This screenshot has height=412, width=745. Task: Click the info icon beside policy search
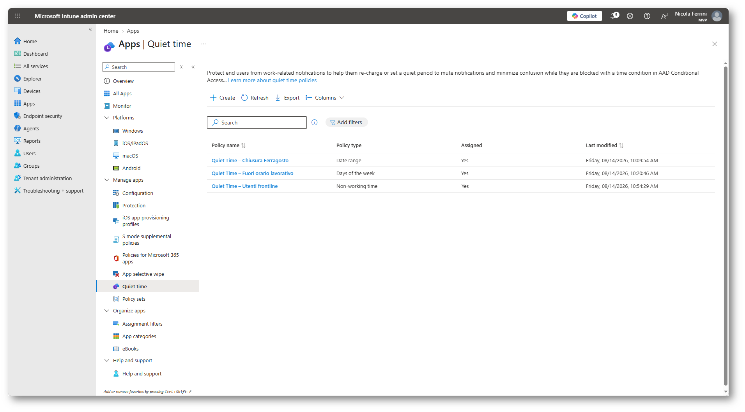315,123
